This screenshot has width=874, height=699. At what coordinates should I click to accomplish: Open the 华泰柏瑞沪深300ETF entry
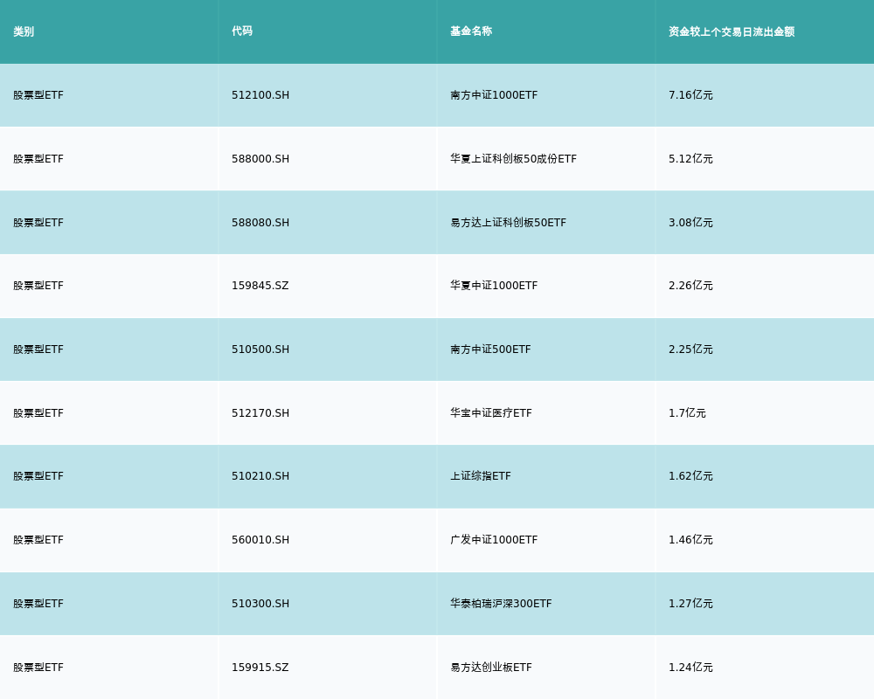pyautogui.click(x=501, y=604)
